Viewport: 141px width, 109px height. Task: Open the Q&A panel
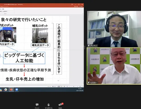click(x=61, y=106)
